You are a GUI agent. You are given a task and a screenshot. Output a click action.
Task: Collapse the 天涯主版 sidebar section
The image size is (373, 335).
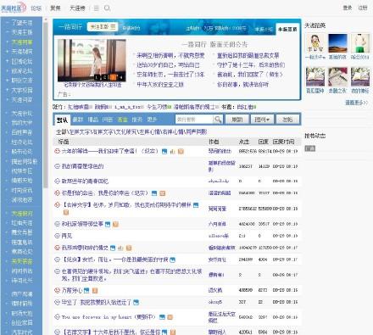click(8, 32)
